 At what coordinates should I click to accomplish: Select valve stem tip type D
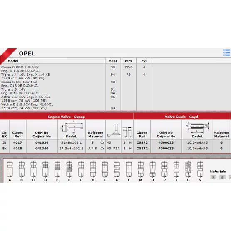(x=45, y=171)
